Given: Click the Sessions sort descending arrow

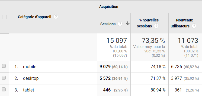Looking at the screenshot, I should coord(127,23).
